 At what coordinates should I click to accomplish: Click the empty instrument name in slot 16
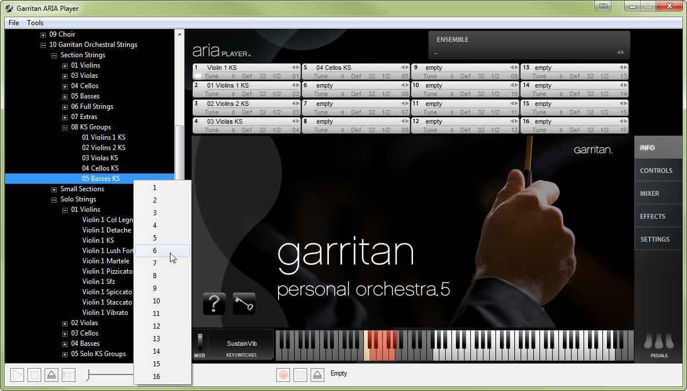click(543, 121)
